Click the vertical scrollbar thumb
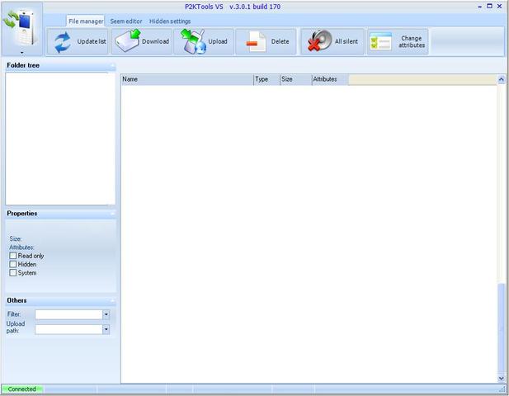 click(502, 328)
